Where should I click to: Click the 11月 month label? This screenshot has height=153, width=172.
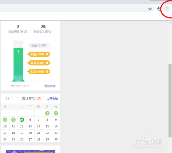pos(9,99)
